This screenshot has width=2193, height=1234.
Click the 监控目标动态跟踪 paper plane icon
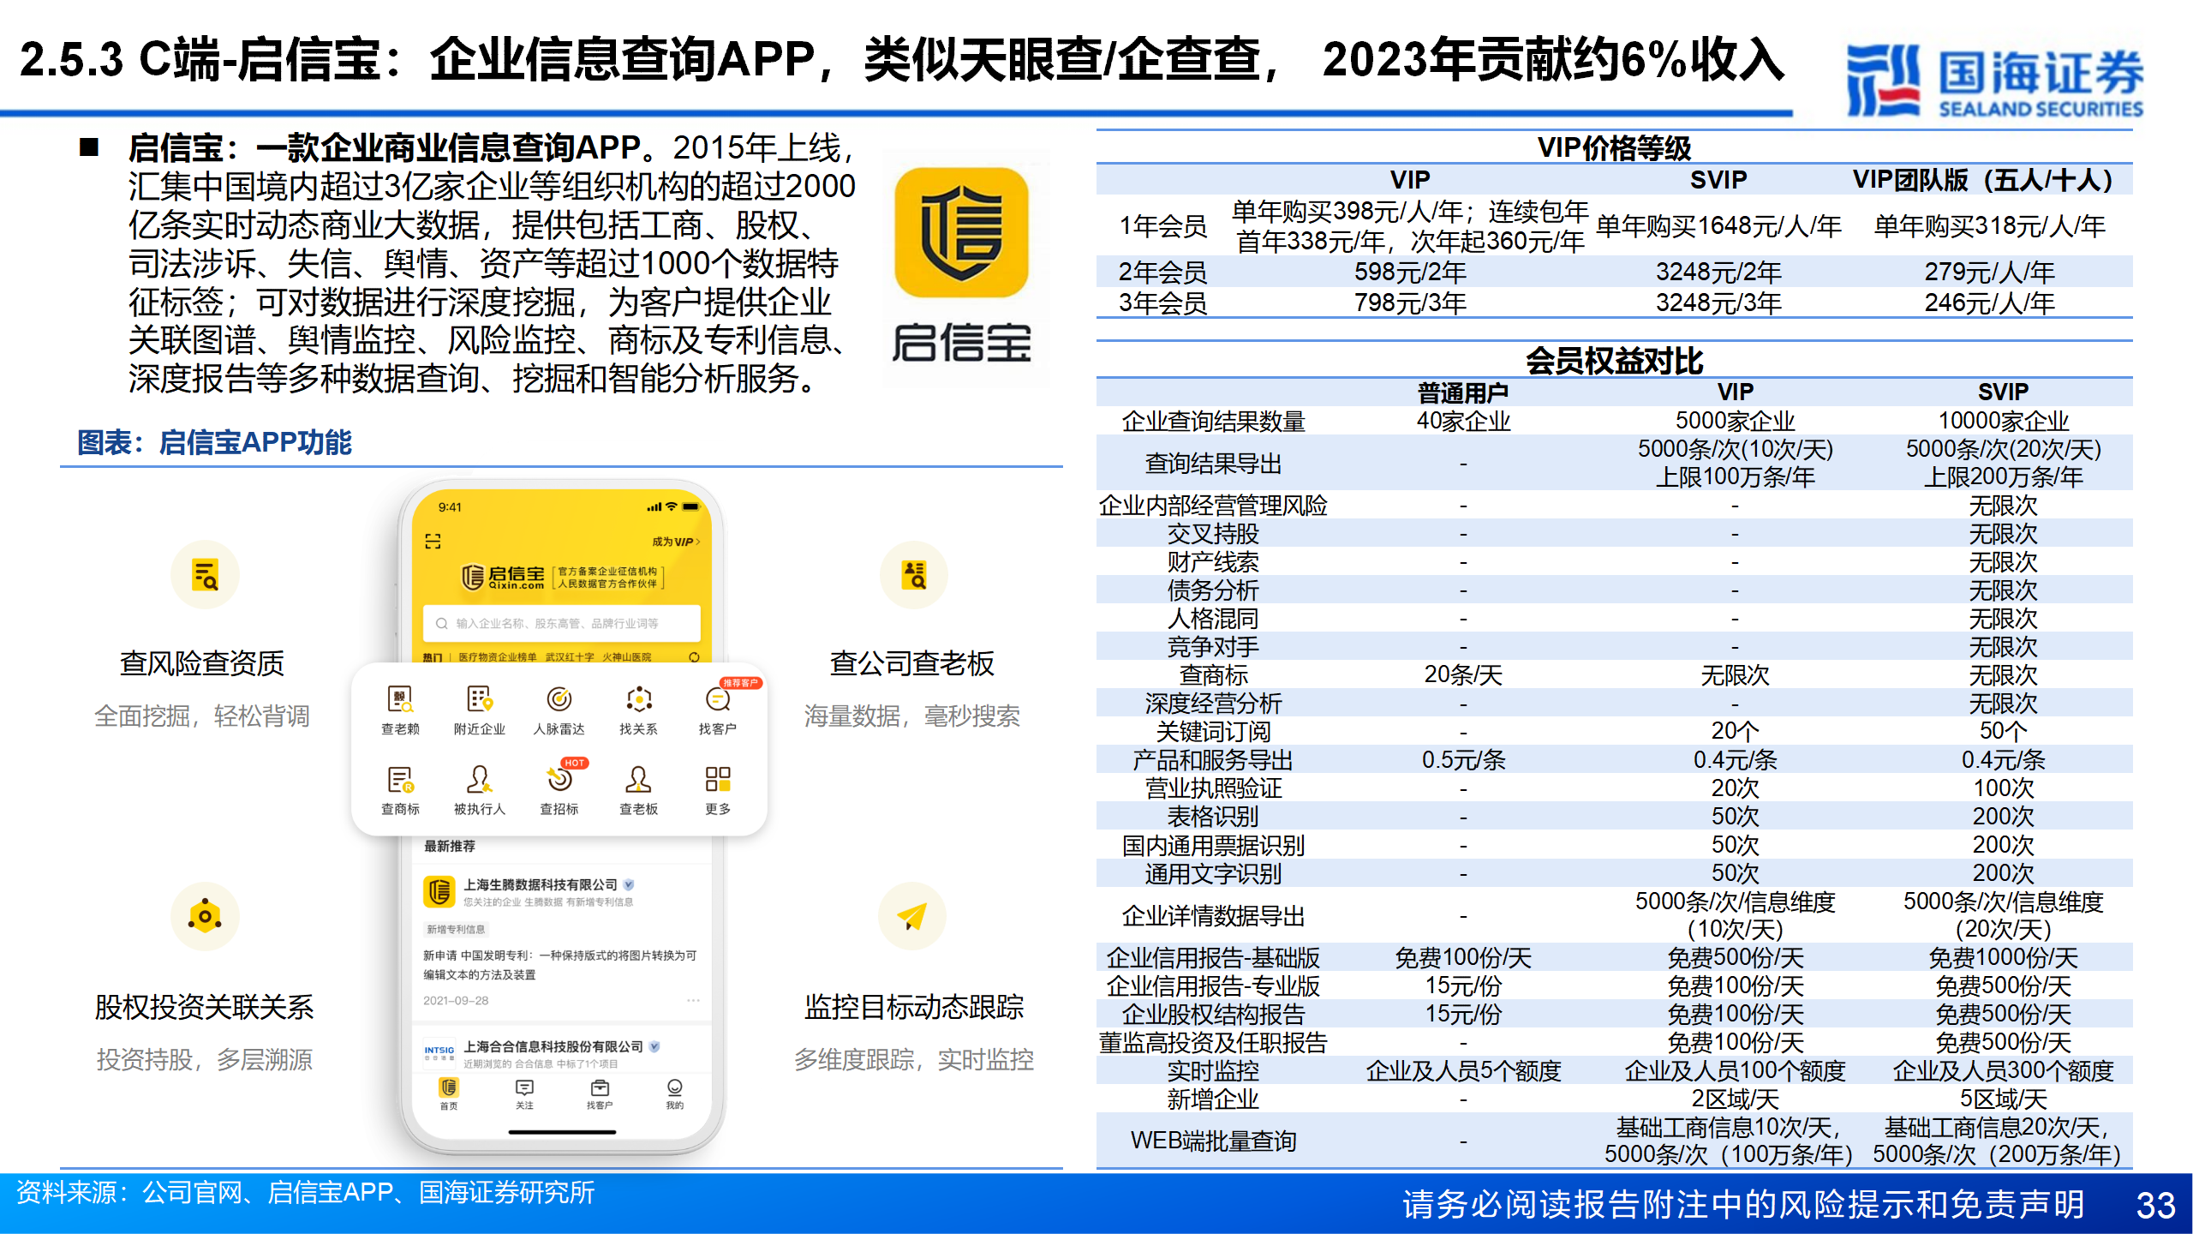tap(912, 916)
